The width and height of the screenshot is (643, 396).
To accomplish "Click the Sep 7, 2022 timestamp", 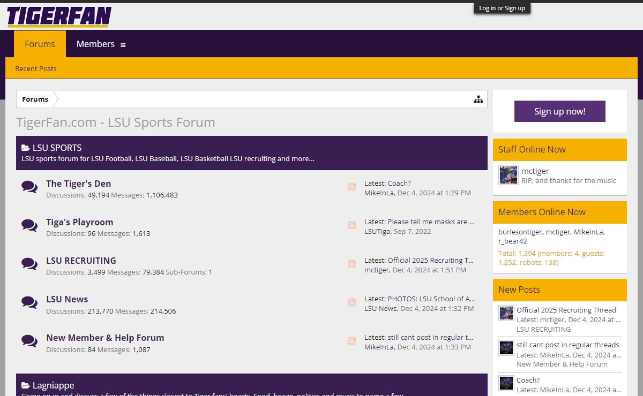I will point(412,231).
